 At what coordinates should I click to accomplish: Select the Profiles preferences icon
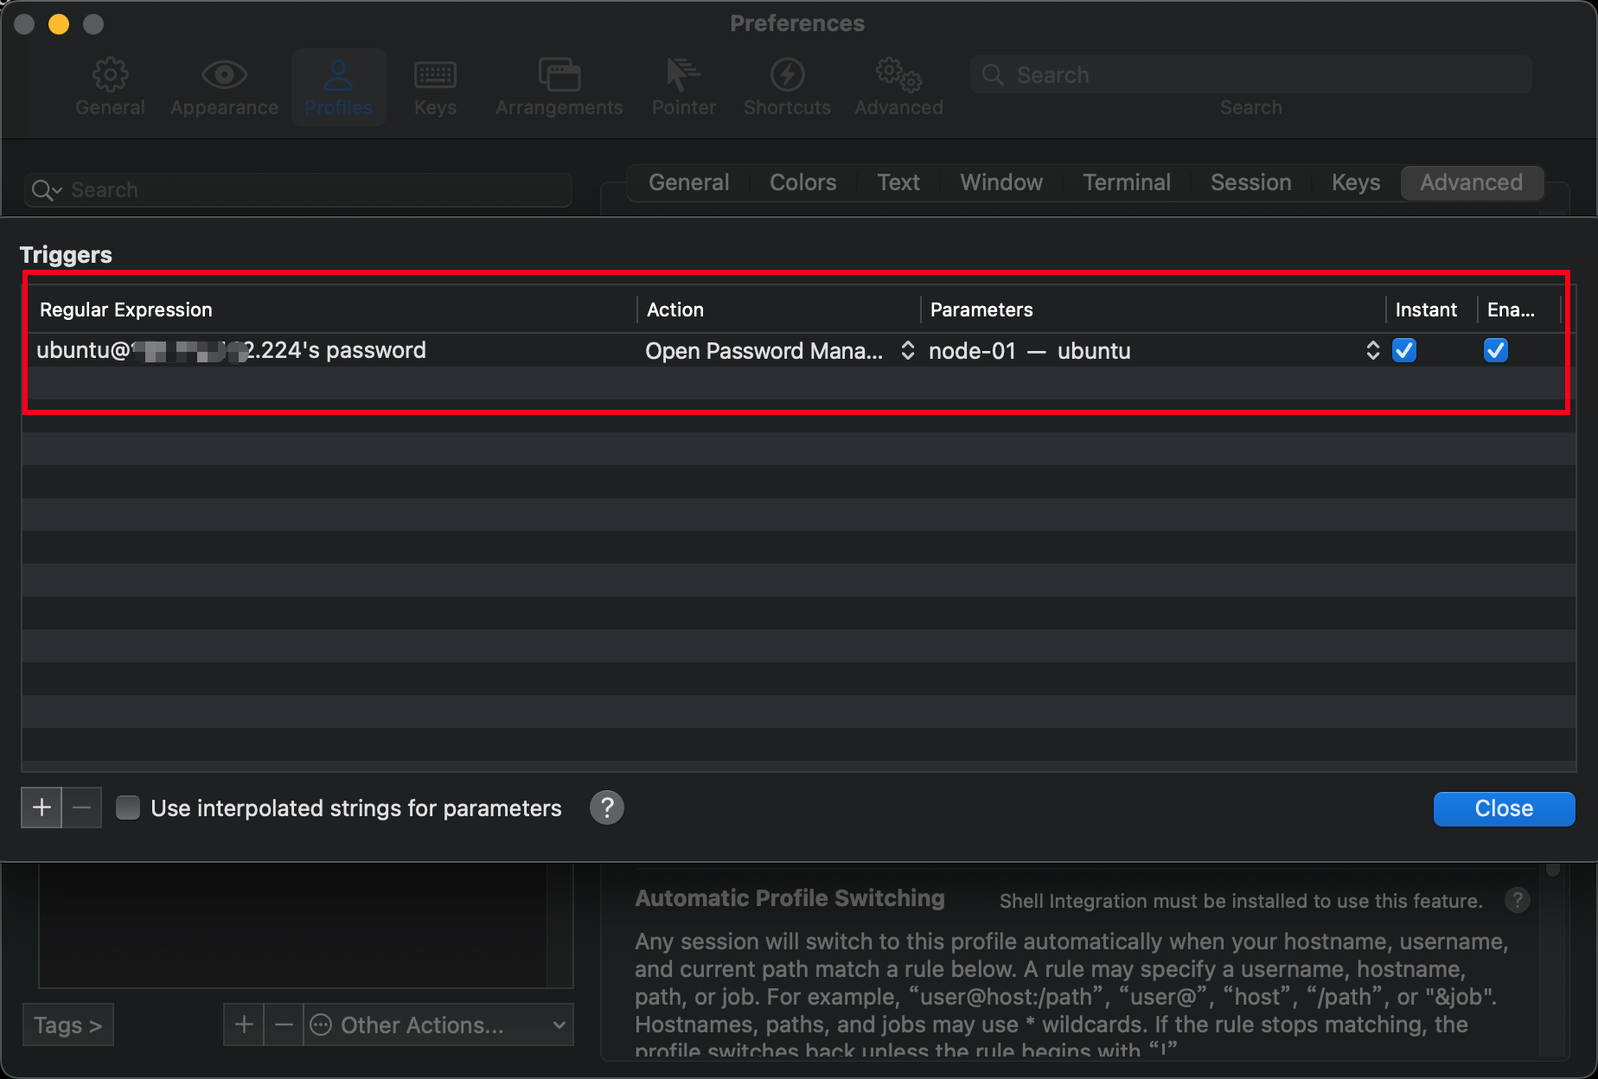pyautogui.click(x=338, y=86)
